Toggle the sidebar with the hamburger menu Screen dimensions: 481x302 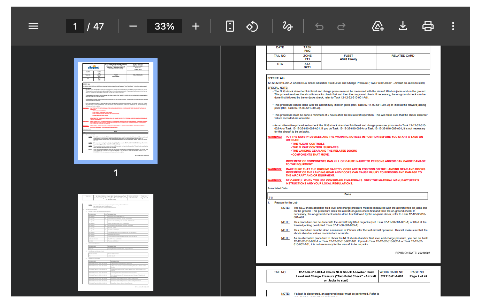point(33,26)
